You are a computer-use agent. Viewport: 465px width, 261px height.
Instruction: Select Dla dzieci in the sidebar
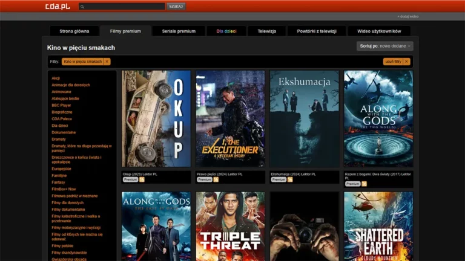(59, 126)
